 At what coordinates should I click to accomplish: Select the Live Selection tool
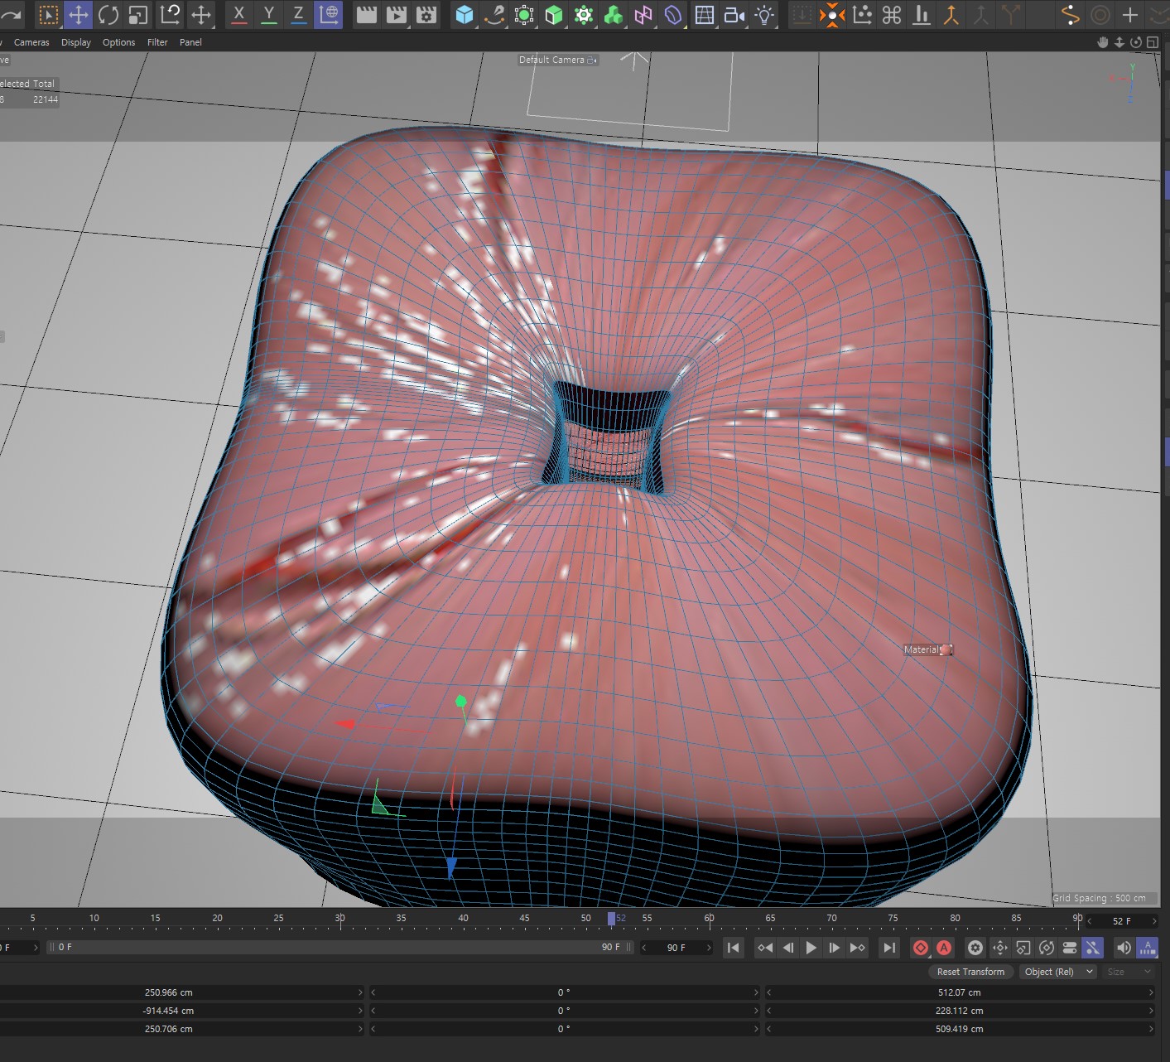pyautogui.click(x=48, y=15)
